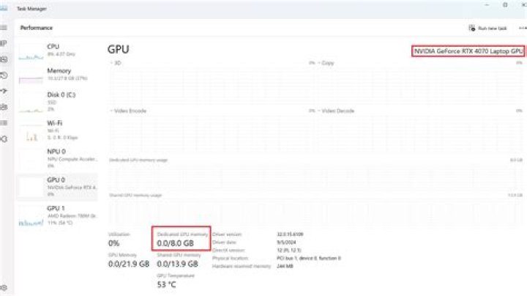Open Task Manager Settings gear icon

click(x=4, y=287)
